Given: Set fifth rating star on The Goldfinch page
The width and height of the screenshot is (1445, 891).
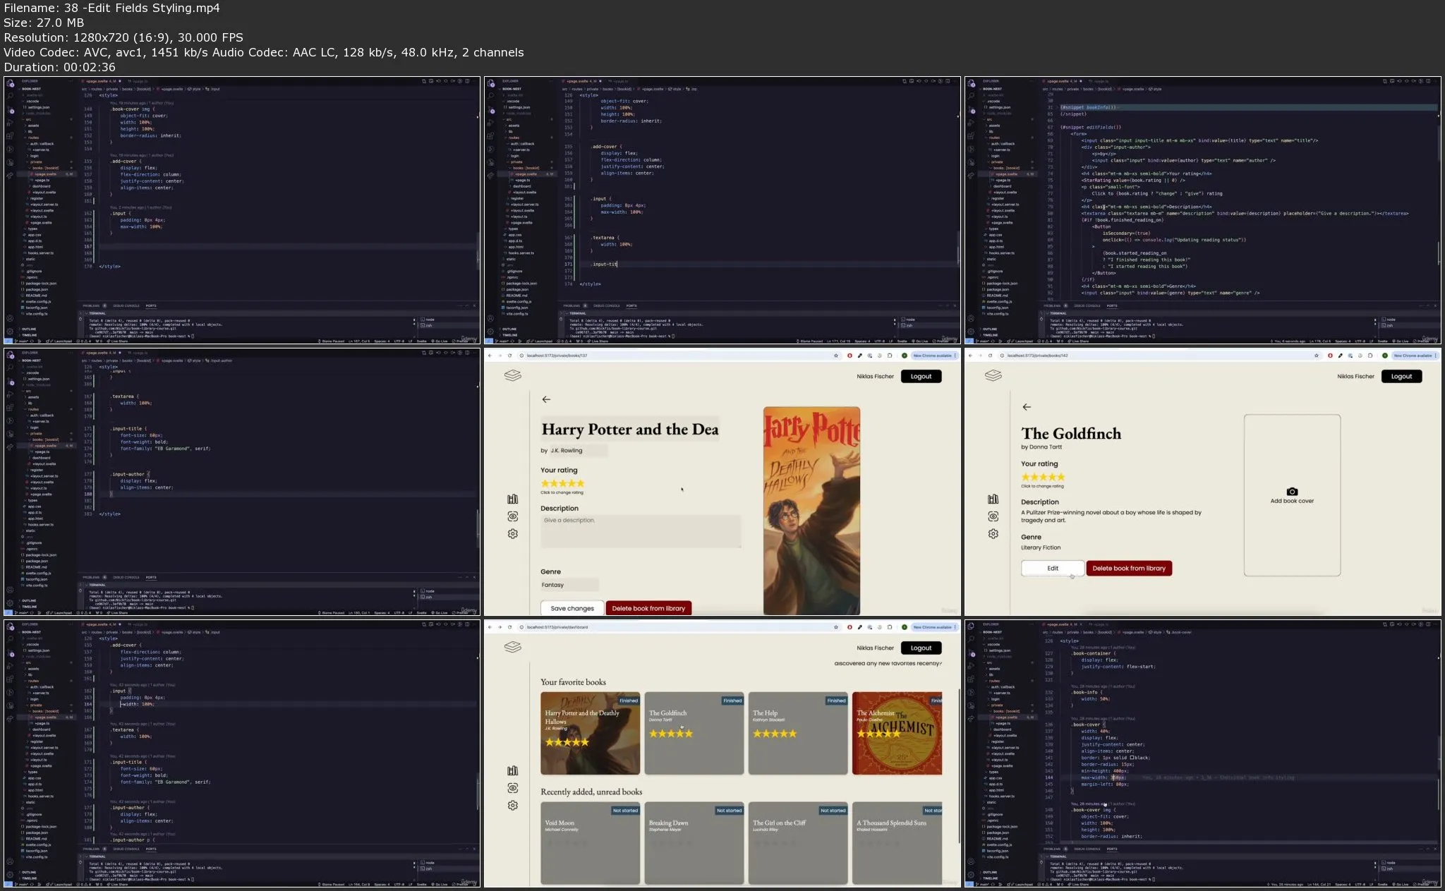Looking at the screenshot, I should pos(1061,478).
